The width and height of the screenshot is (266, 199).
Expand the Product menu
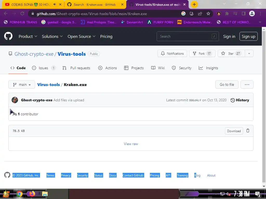click(x=28, y=36)
